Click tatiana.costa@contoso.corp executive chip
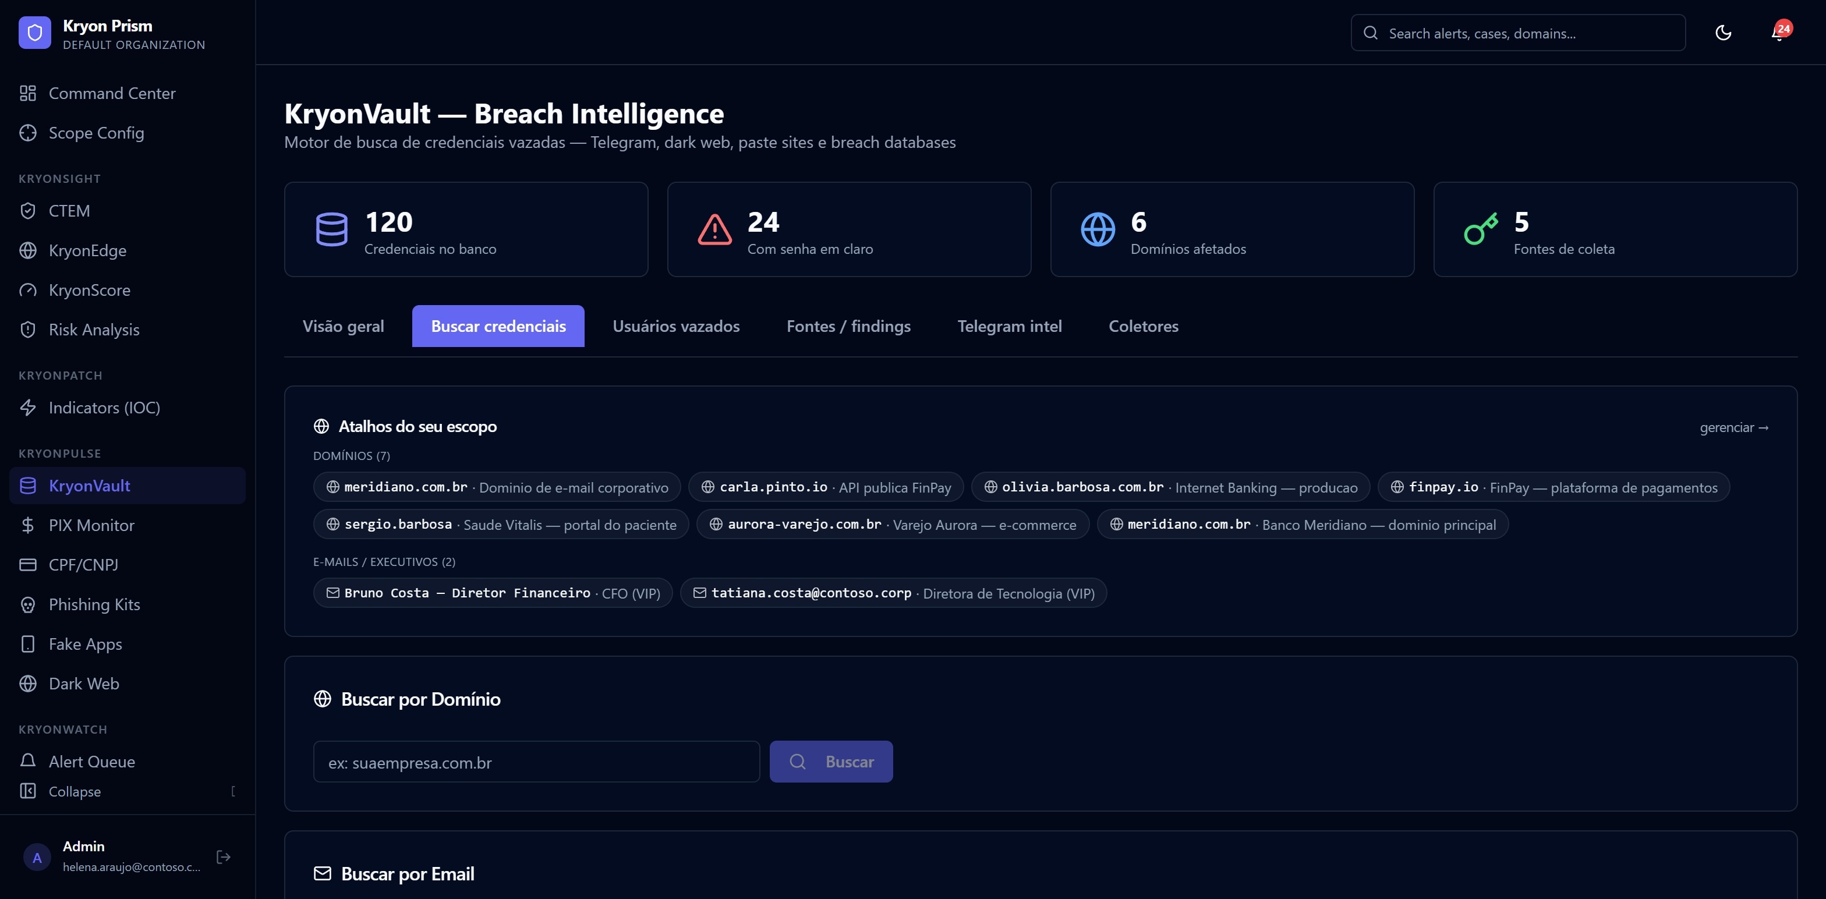Image resolution: width=1826 pixels, height=899 pixels. point(894,593)
